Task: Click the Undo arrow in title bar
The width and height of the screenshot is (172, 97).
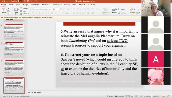Action: pos(31,1)
